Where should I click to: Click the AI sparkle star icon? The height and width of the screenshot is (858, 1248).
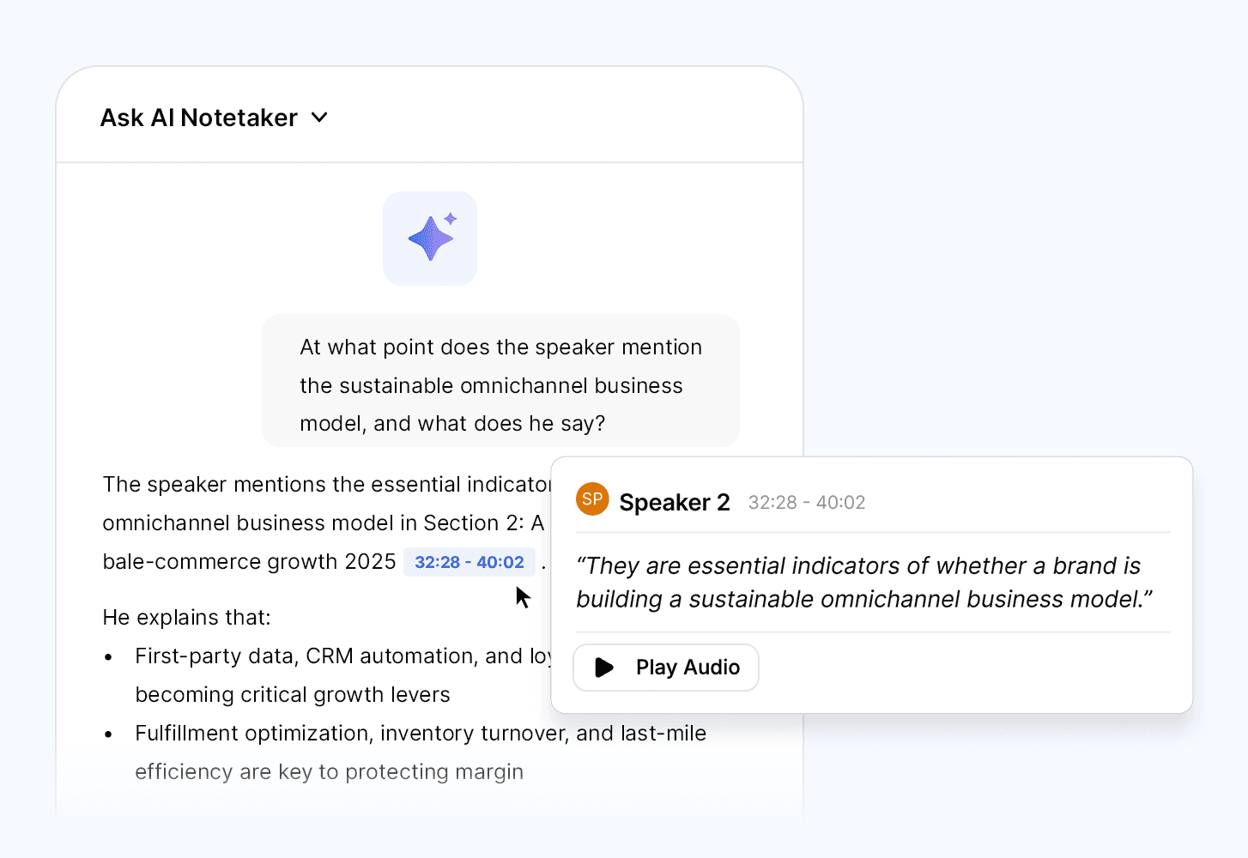click(x=430, y=238)
